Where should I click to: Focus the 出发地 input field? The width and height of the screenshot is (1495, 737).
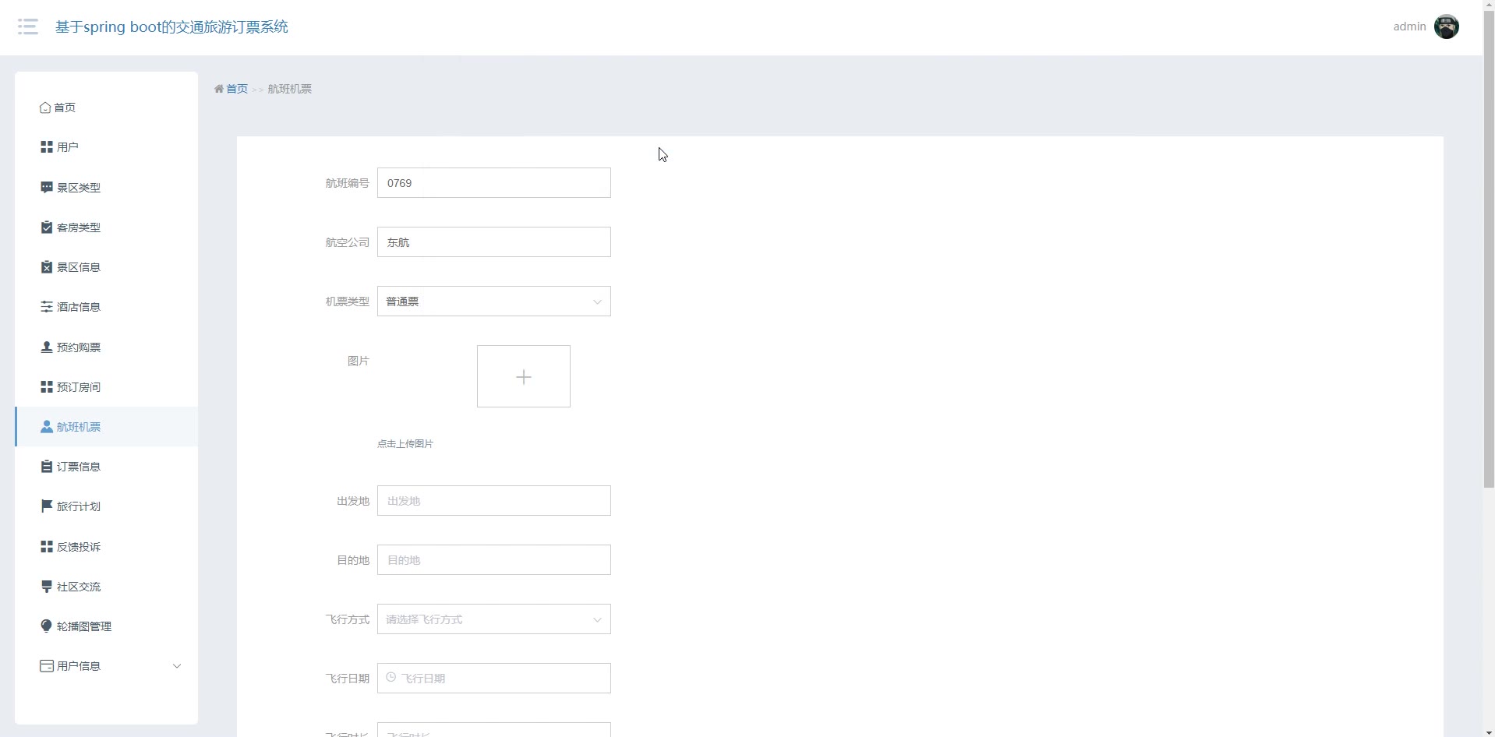coord(494,501)
